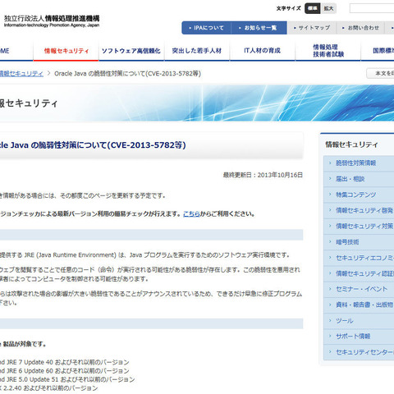The height and width of the screenshot is (394, 394).
Task: Click the JRE 6 Update 60 line
Action: pos(65,371)
